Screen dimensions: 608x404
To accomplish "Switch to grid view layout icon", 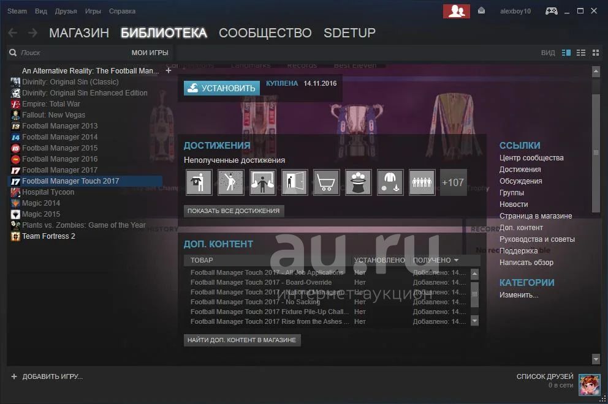I will tap(596, 53).
